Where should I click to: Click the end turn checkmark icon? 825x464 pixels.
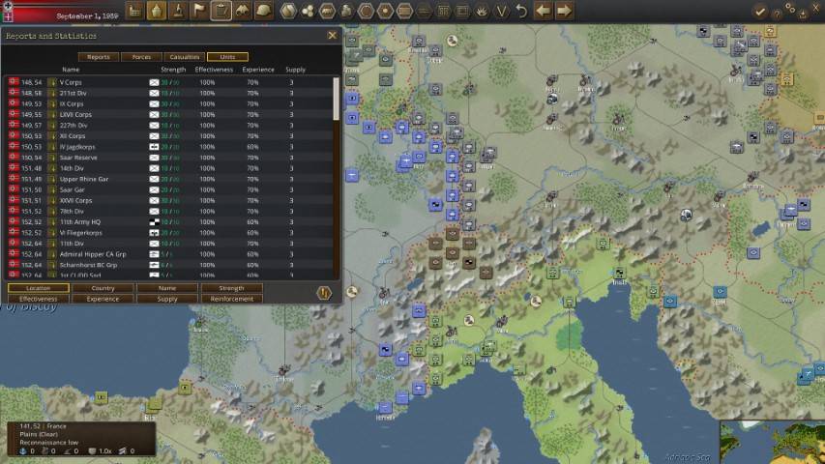[x=760, y=11]
